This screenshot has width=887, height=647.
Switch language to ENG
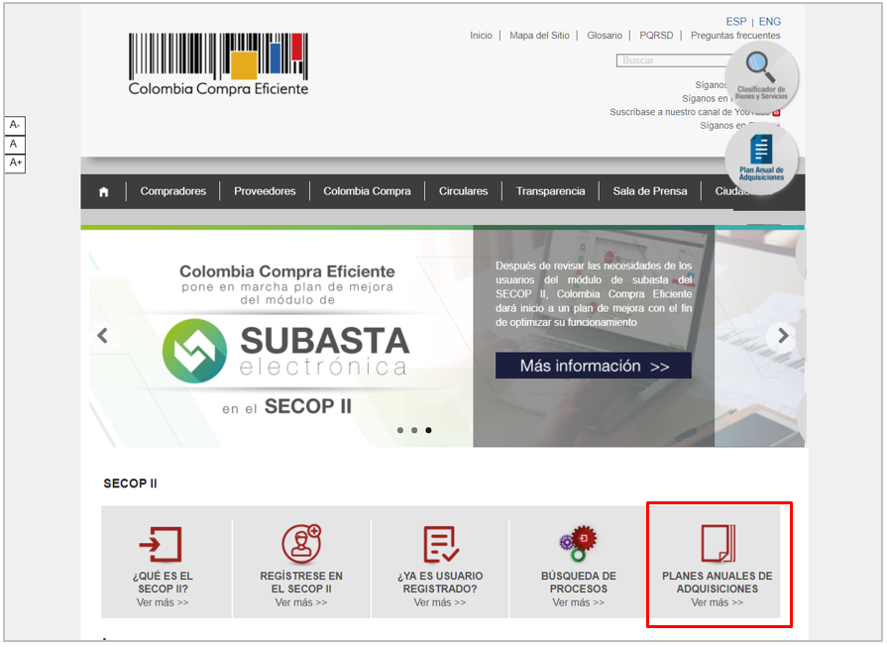770,22
